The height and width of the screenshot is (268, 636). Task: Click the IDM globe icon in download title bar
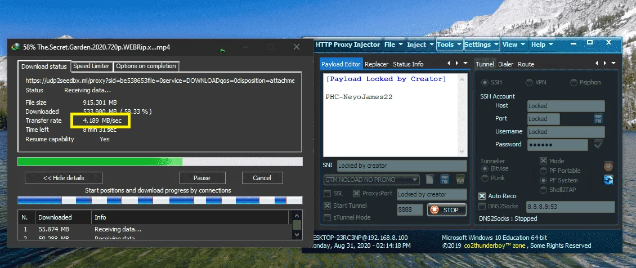pos(15,47)
